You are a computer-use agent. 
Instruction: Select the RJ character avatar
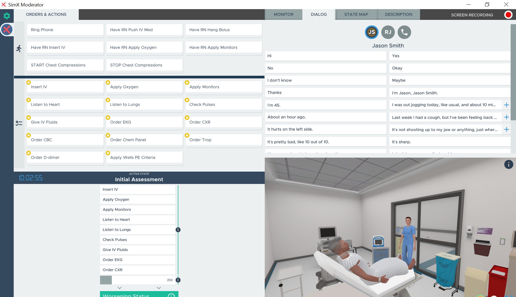(x=388, y=32)
